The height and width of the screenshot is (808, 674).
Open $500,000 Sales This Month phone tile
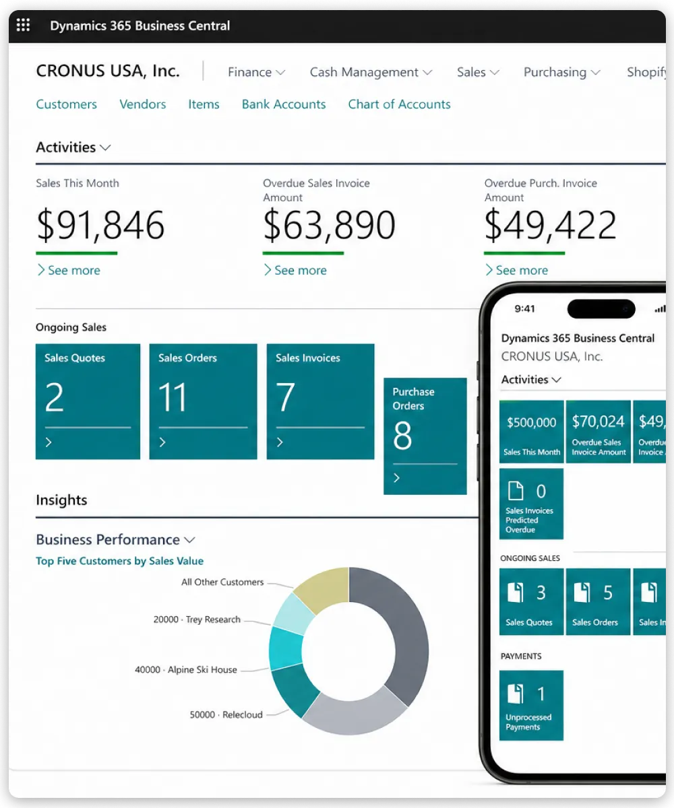click(x=531, y=432)
